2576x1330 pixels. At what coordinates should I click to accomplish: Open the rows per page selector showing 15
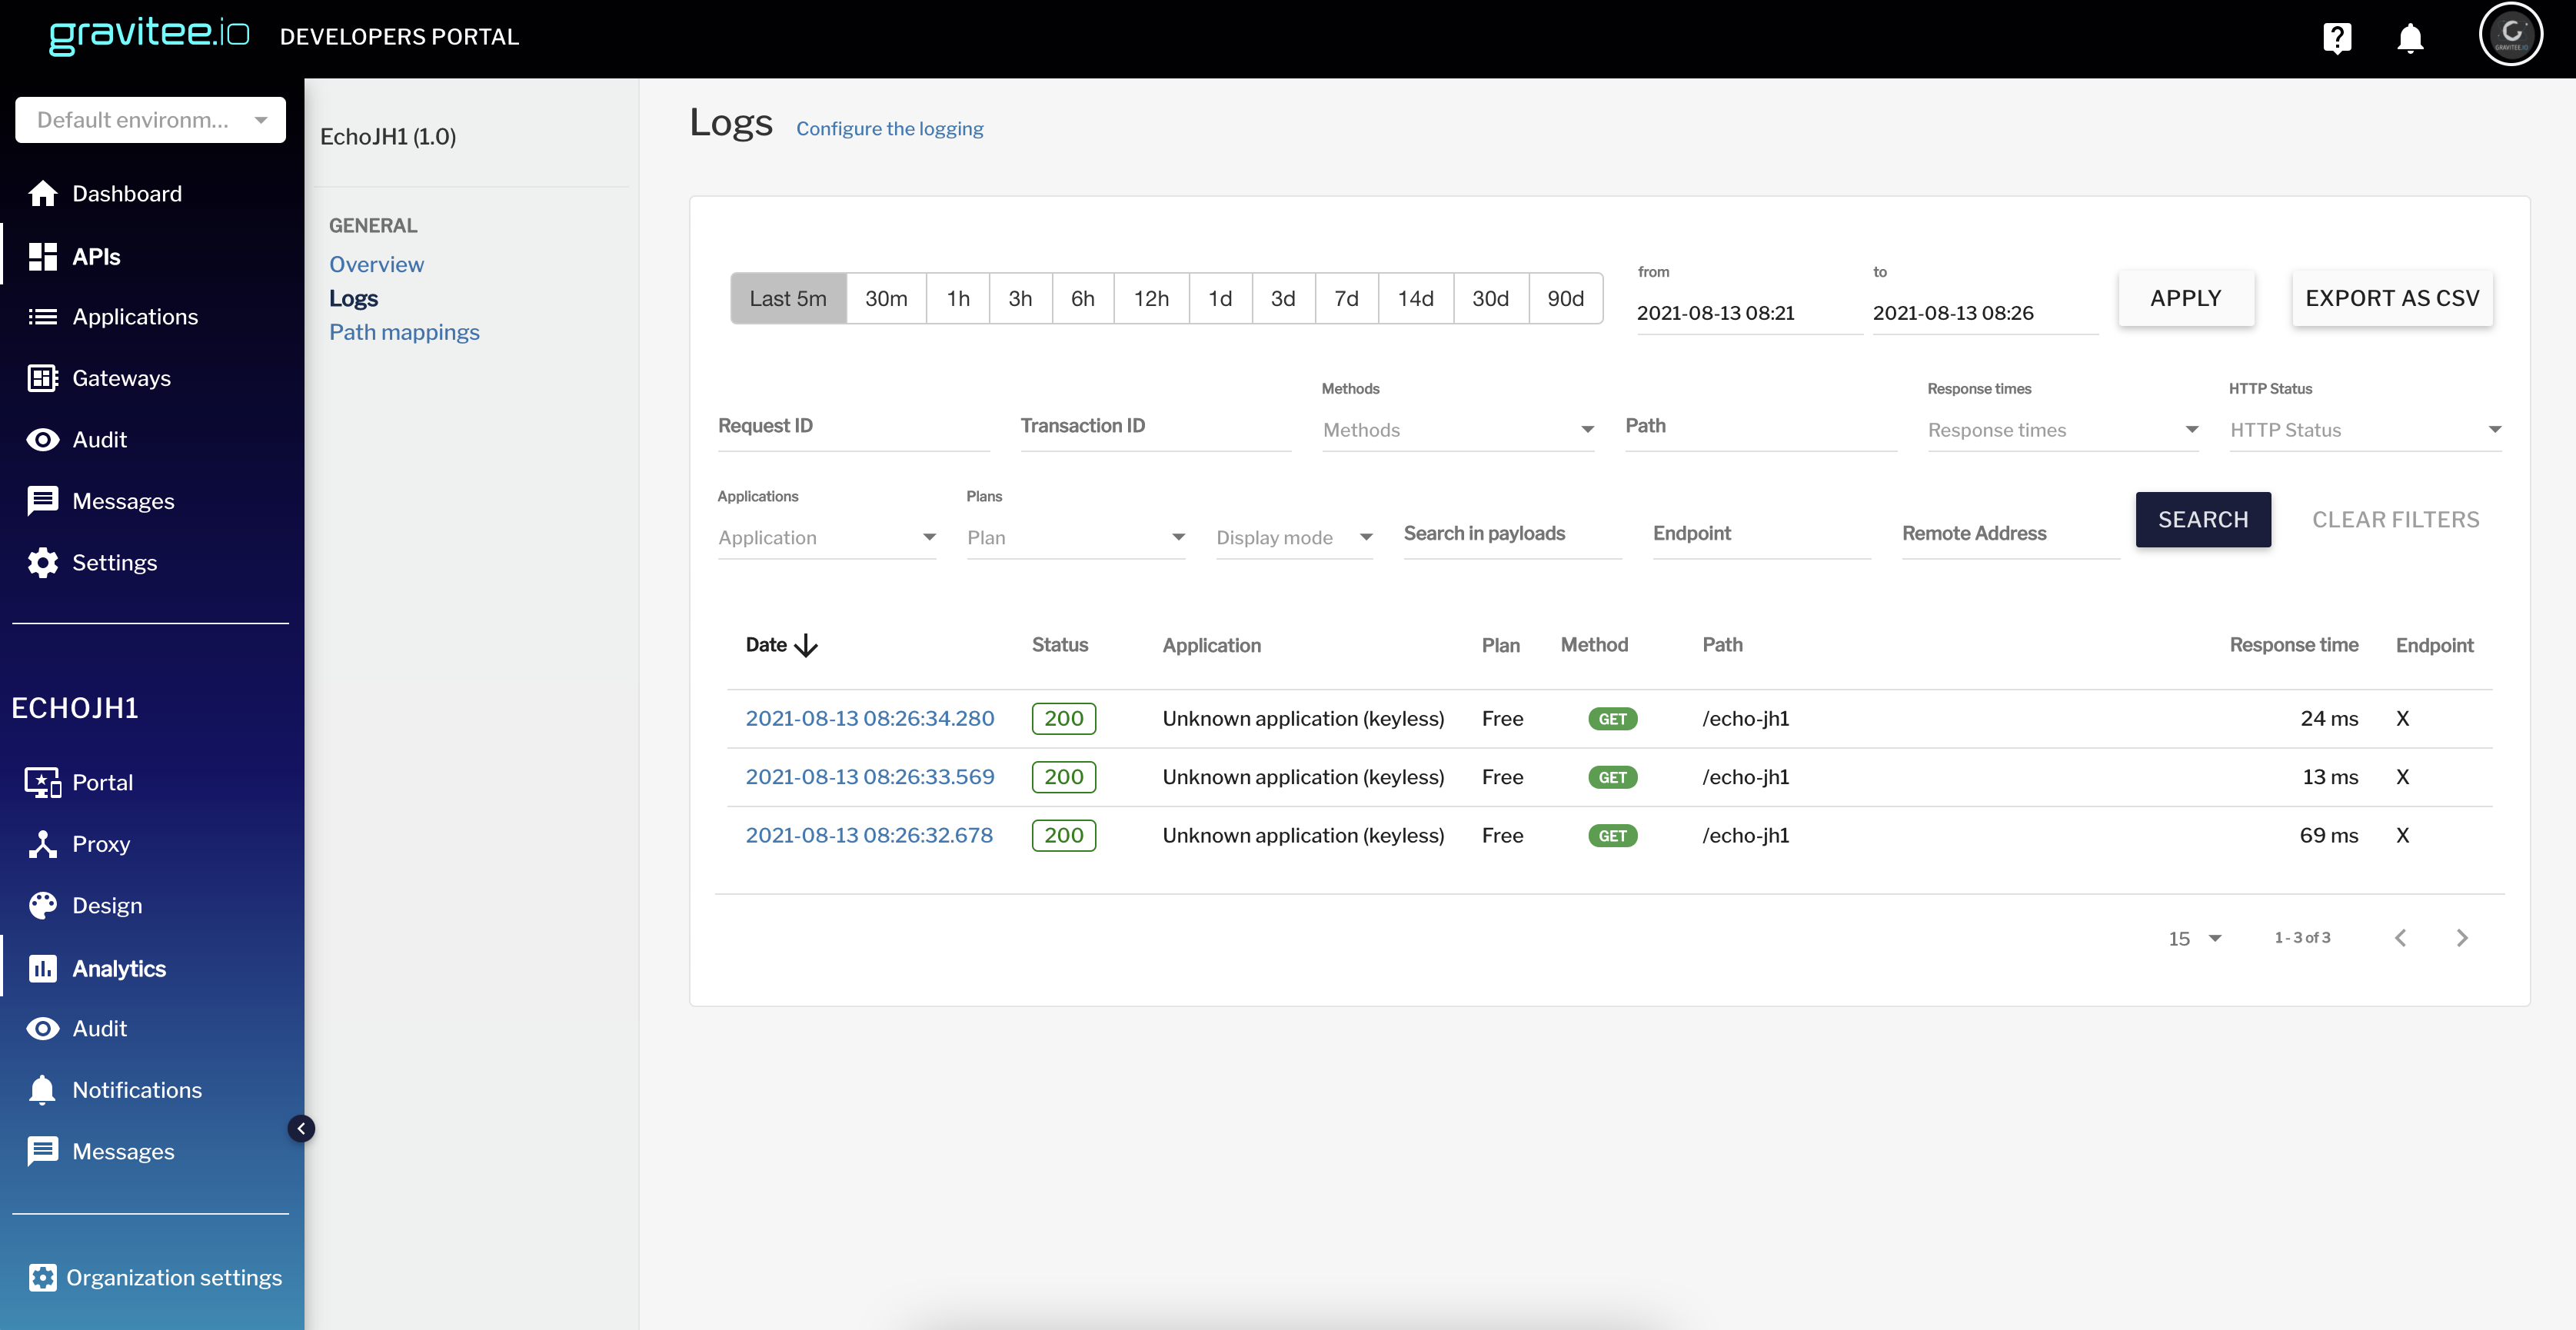[2193, 938]
